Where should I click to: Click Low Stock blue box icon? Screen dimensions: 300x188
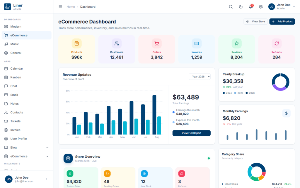click(x=144, y=174)
